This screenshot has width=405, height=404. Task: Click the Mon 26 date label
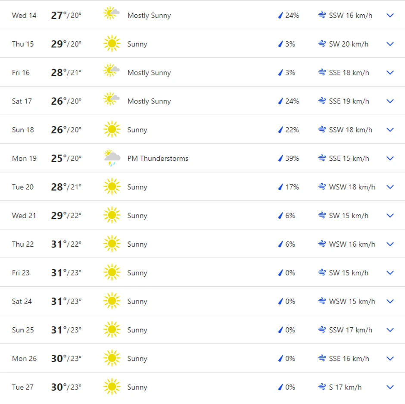(24, 358)
